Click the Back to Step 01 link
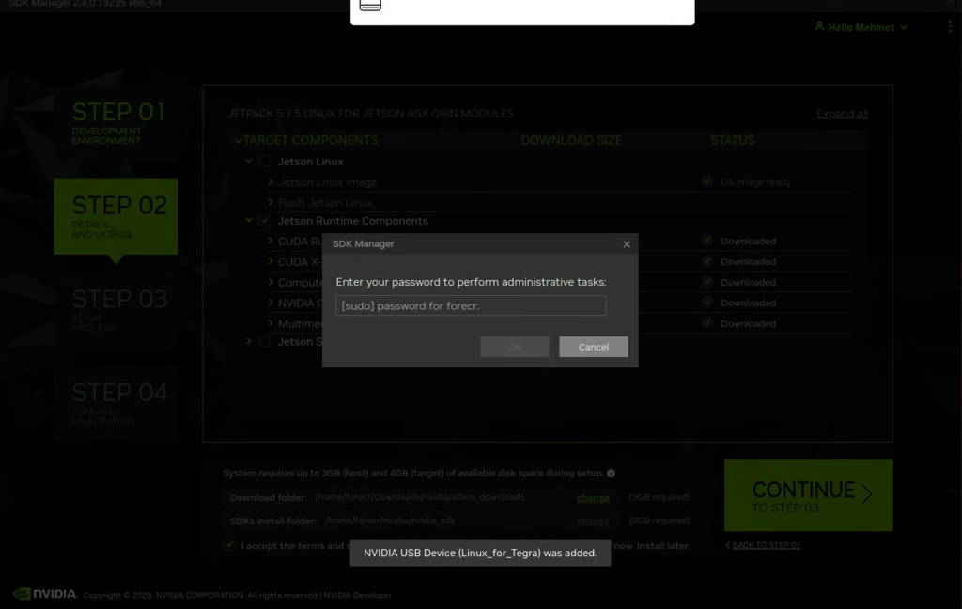Screen dimensions: 962x609 point(766,545)
